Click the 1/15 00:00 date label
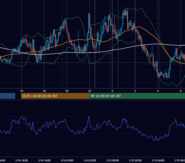This screenshot has height=163, width=185. coord(112,161)
